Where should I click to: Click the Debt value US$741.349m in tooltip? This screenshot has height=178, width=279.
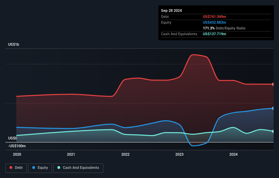[214, 17]
